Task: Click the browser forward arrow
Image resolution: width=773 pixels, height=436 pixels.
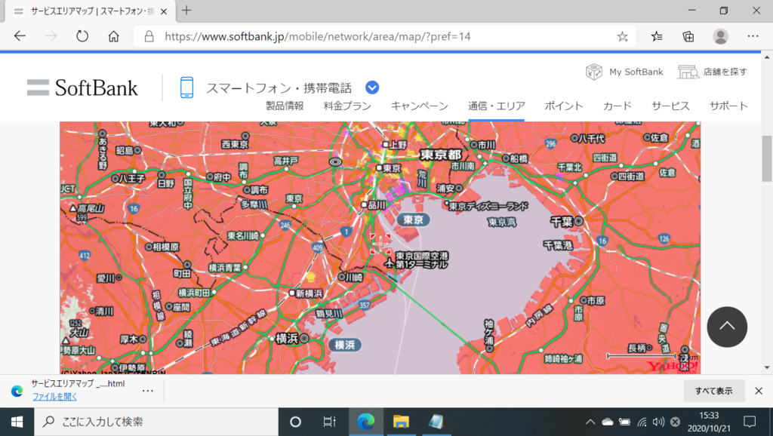Action: point(51,36)
